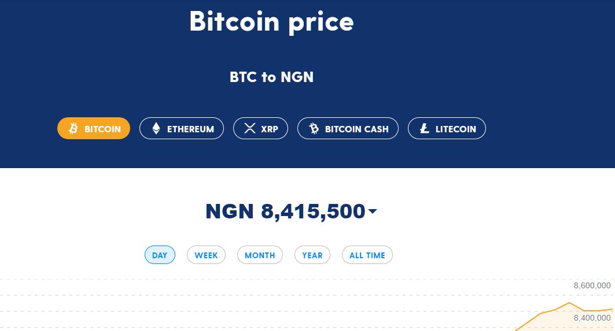Select the BITCOIN currency pill
615x331 pixels.
tap(94, 128)
